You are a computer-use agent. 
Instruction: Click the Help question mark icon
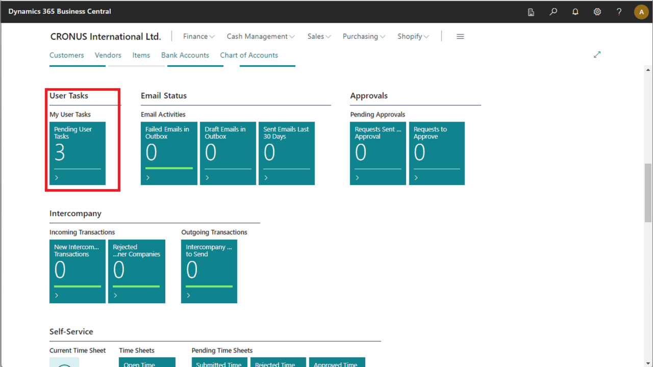pyautogui.click(x=619, y=12)
